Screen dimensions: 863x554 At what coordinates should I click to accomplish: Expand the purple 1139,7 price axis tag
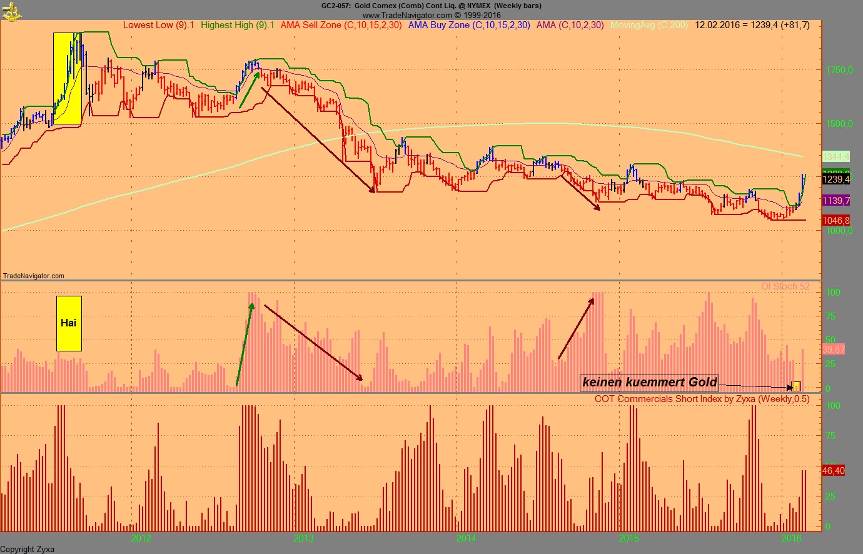tap(836, 201)
